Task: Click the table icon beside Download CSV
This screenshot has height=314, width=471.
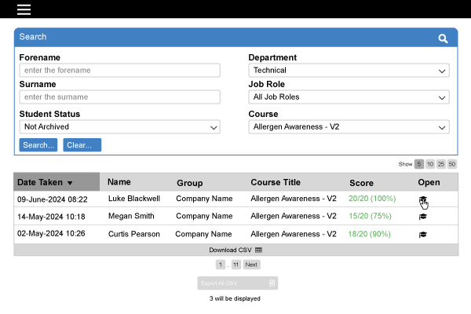Action: [258, 250]
